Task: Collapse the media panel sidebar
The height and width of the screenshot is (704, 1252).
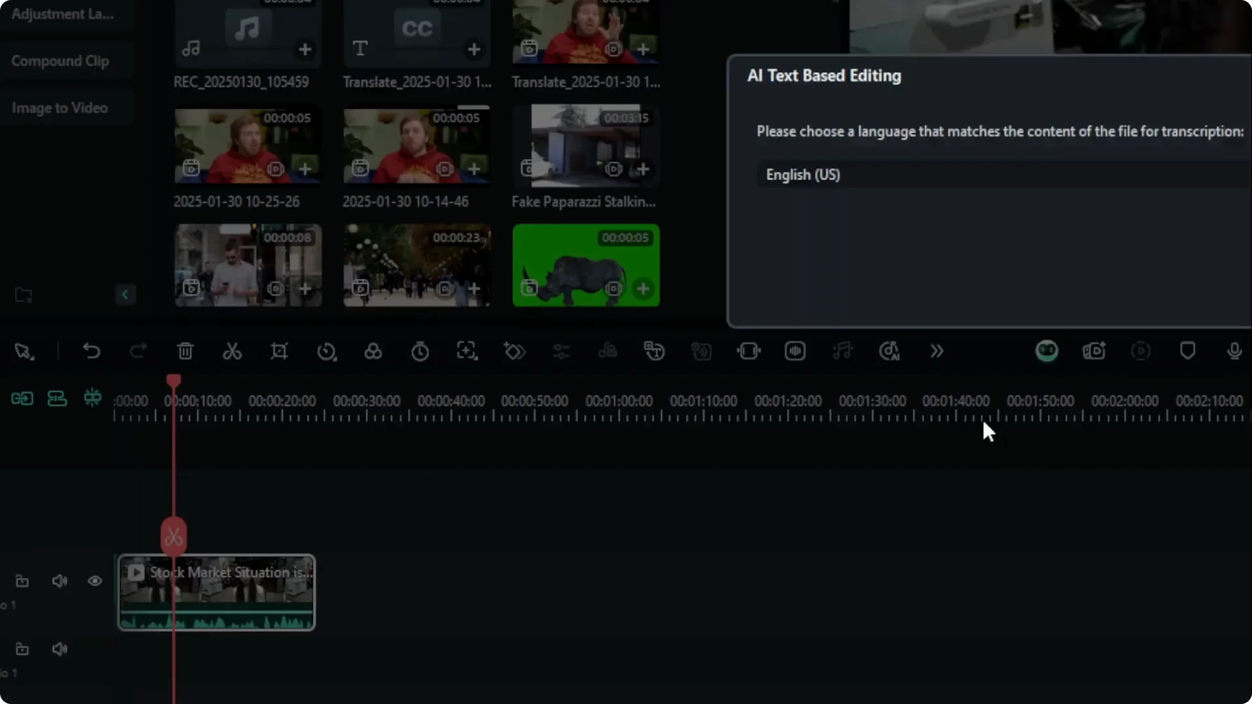Action: tap(125, 295)
